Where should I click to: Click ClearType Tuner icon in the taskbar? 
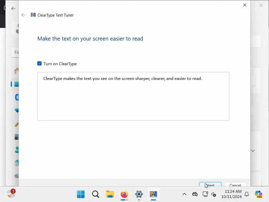153,194
